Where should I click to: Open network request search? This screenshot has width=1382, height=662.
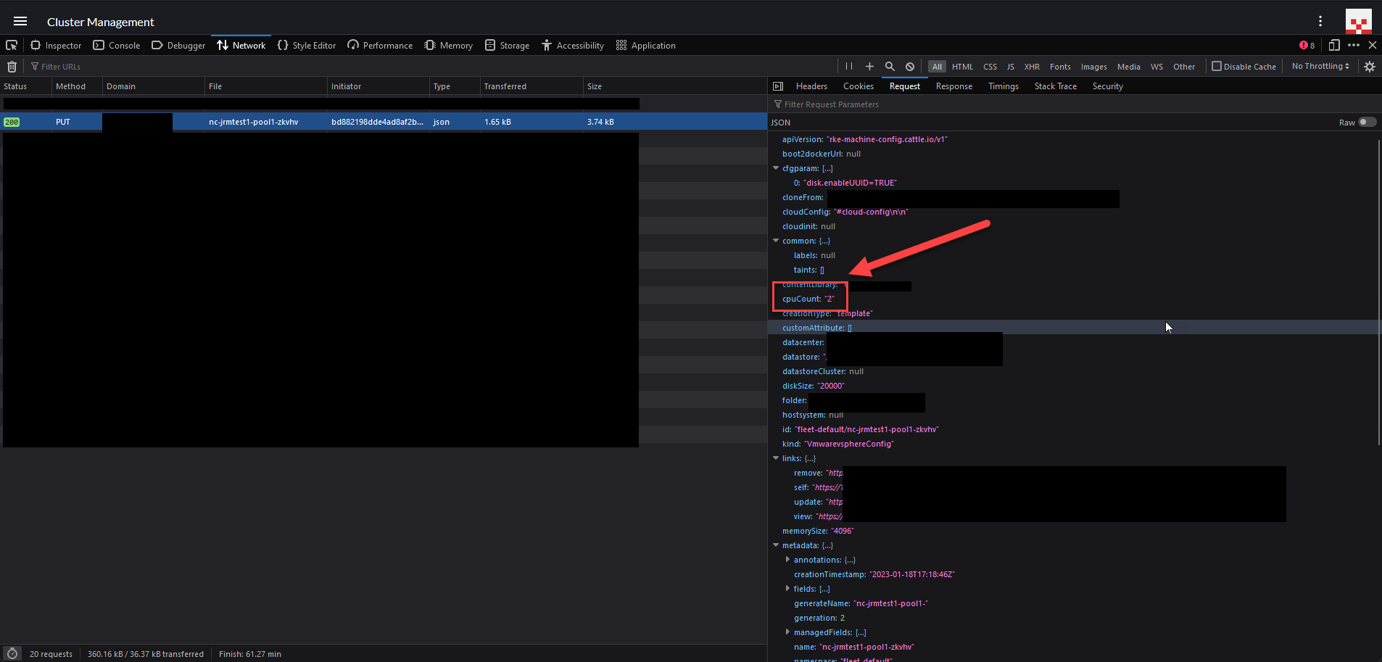(890, 66)
